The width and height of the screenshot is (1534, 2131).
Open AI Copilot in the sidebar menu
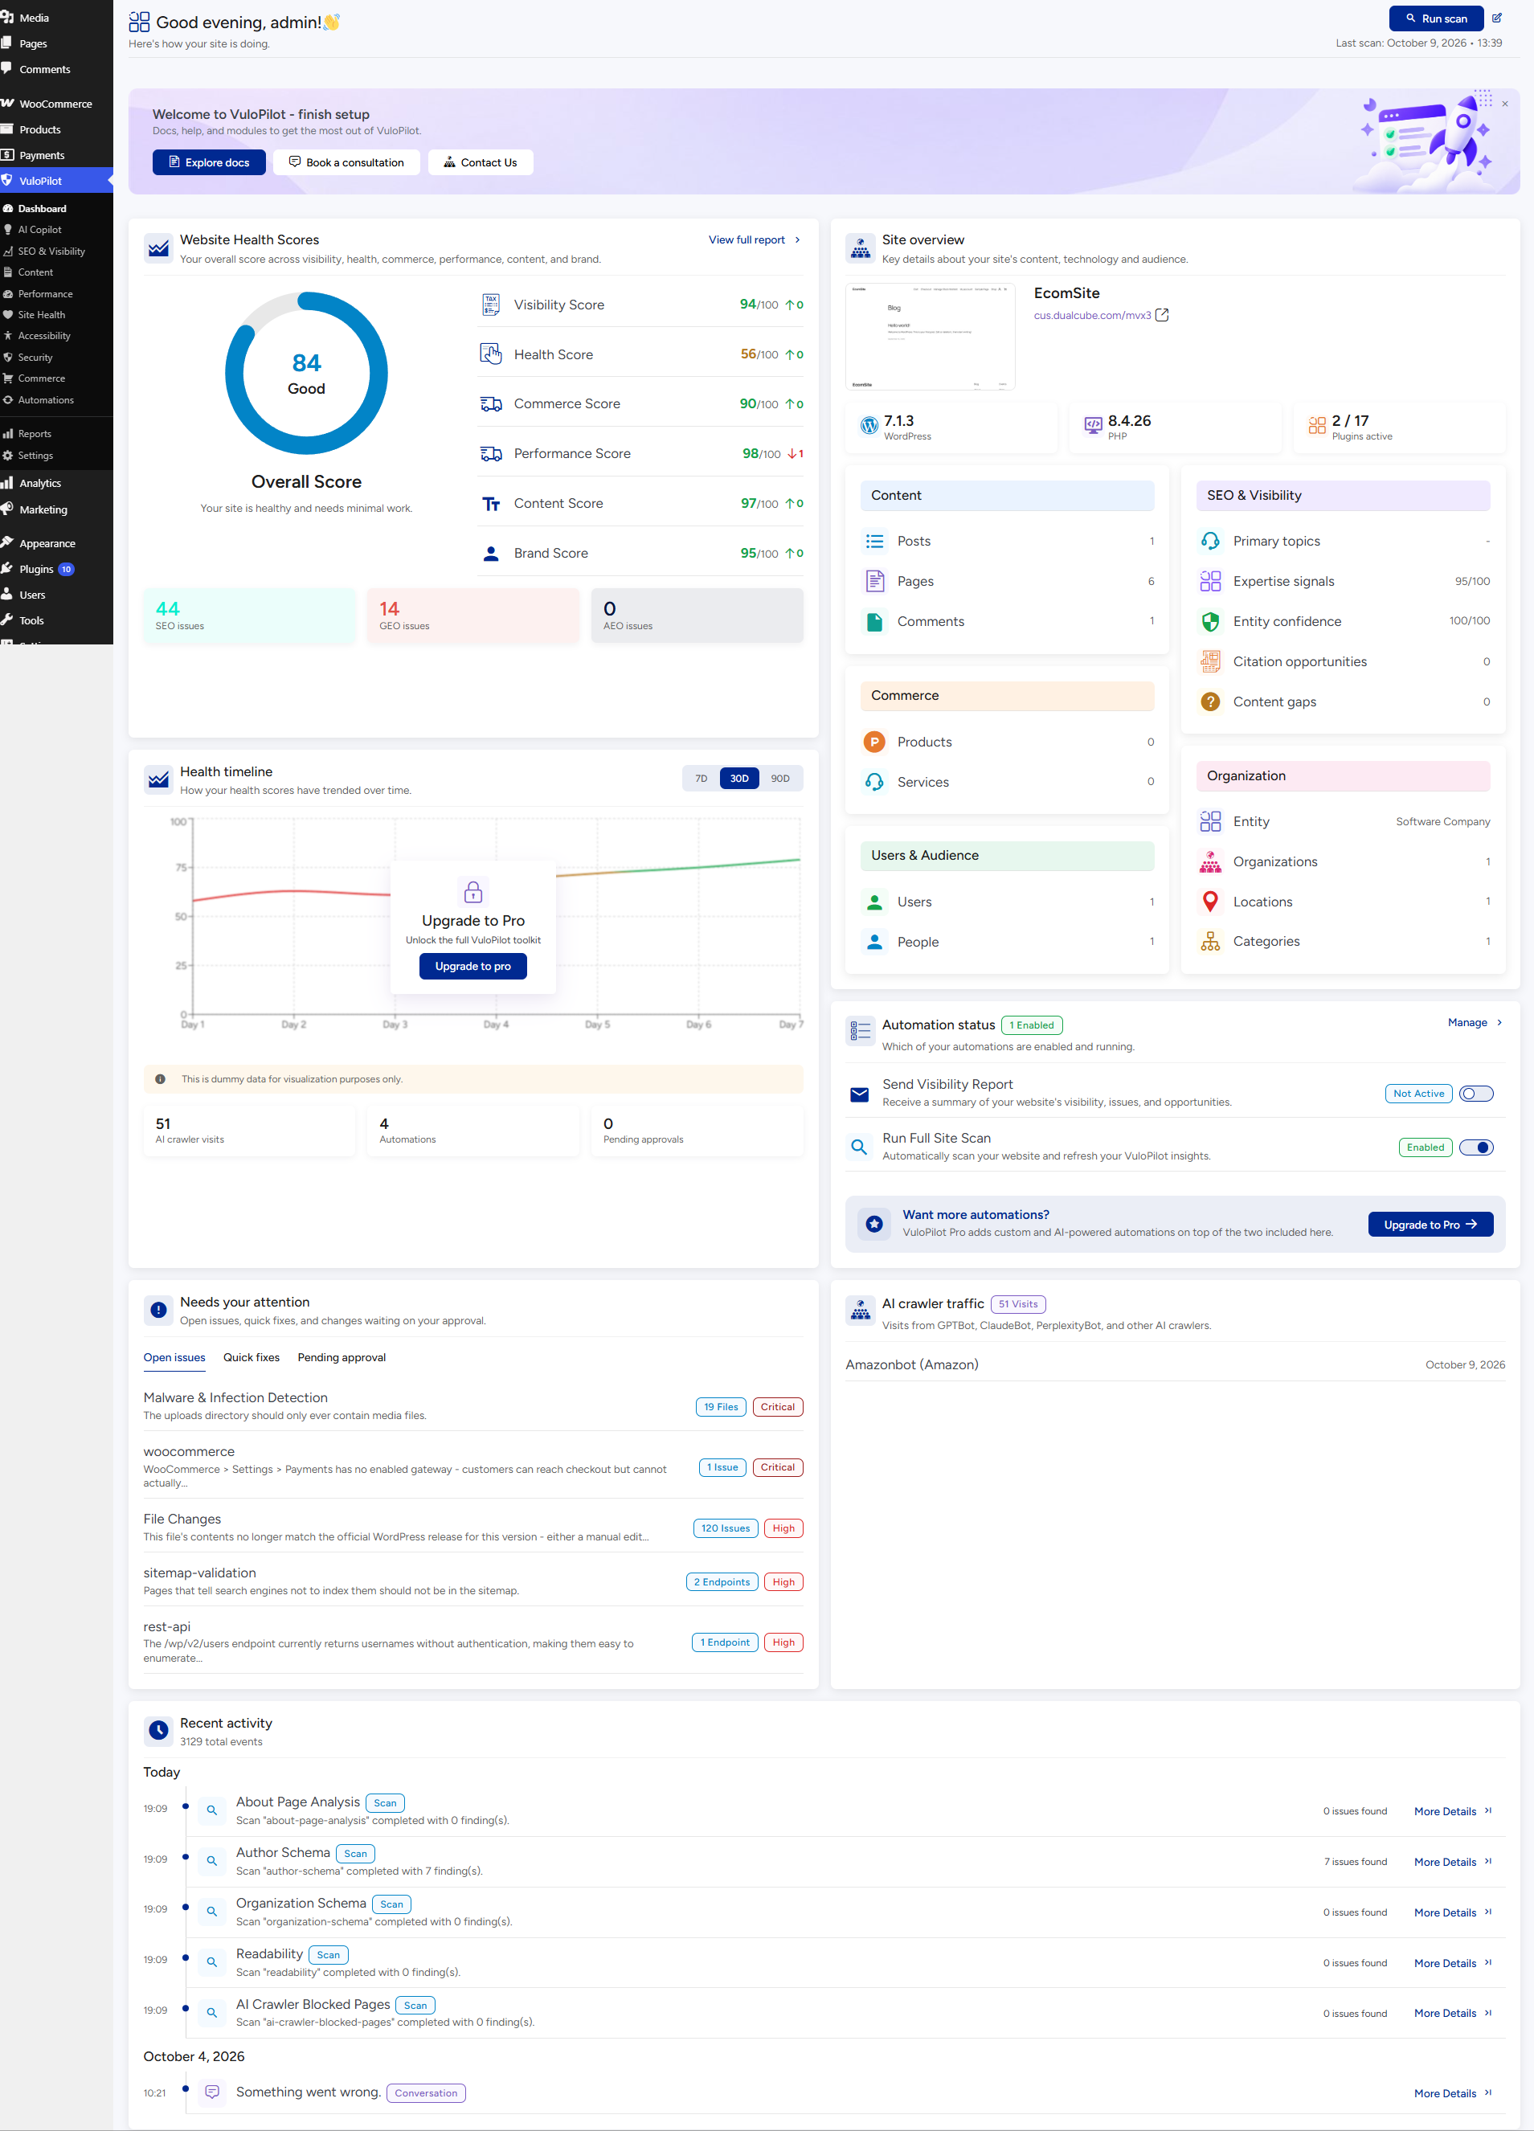[39, 229]
